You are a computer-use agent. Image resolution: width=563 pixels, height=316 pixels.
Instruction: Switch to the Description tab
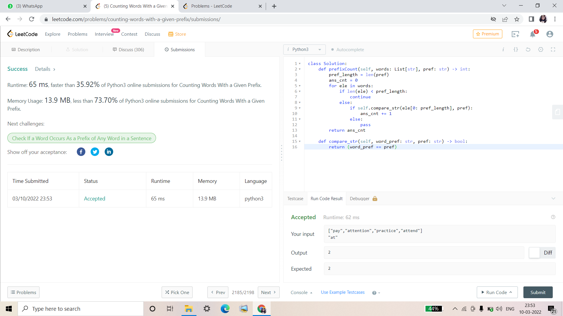[x=26, y=49]
